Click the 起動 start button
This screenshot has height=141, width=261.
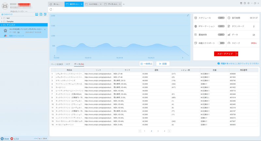click(x=163, y=63)
